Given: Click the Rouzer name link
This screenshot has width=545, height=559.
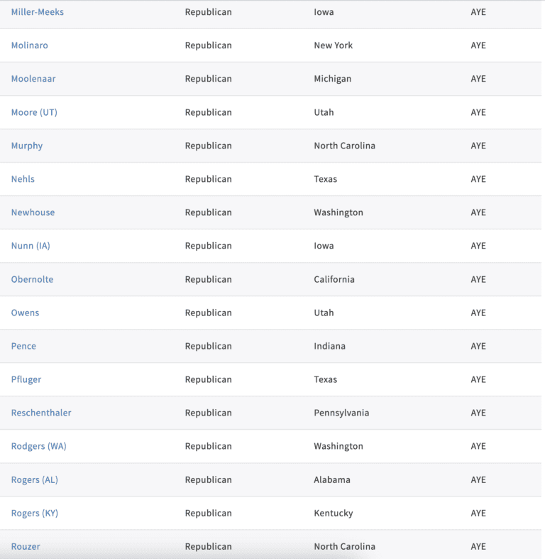Looking at the screenshot, I should (x=26, y=546).
